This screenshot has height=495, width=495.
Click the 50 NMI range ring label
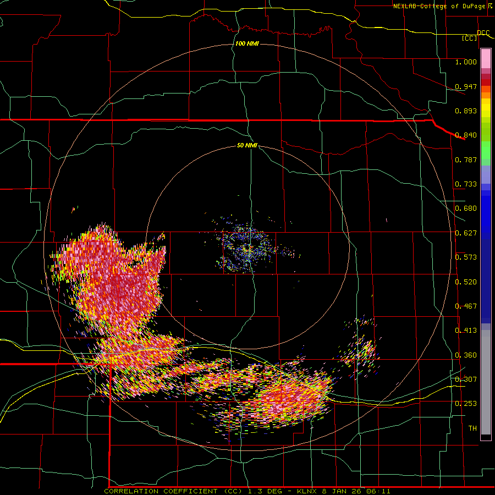[x=247, y=146]
